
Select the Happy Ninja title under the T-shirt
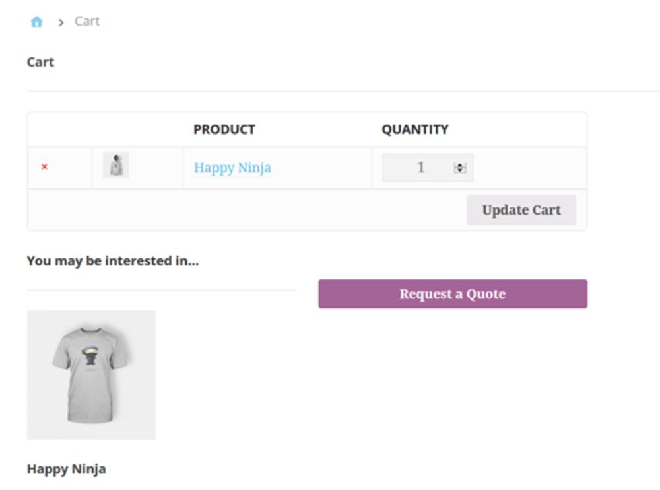66,469
